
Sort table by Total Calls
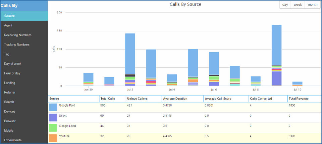pos(113,99)
